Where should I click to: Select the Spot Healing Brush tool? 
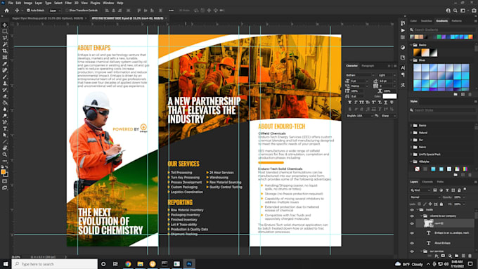click(5, 70)
